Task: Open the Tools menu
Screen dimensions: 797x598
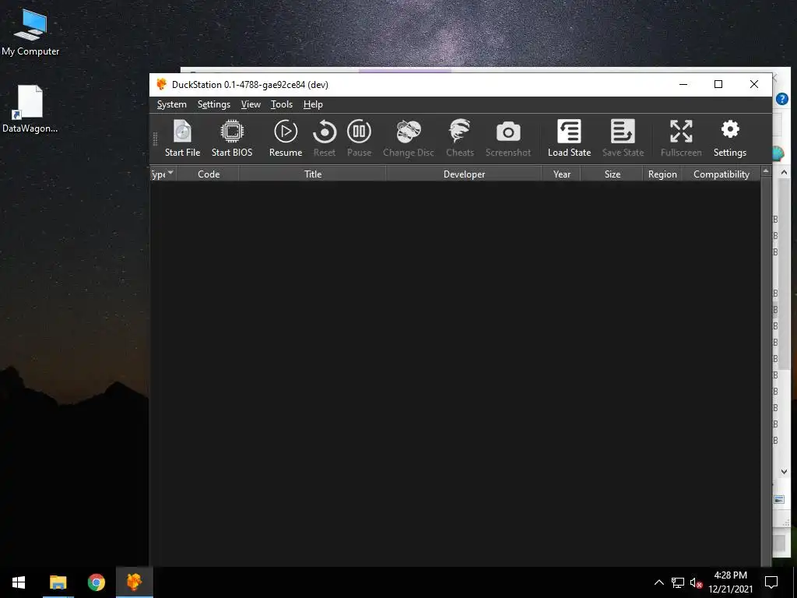Action: coord(281,104)
